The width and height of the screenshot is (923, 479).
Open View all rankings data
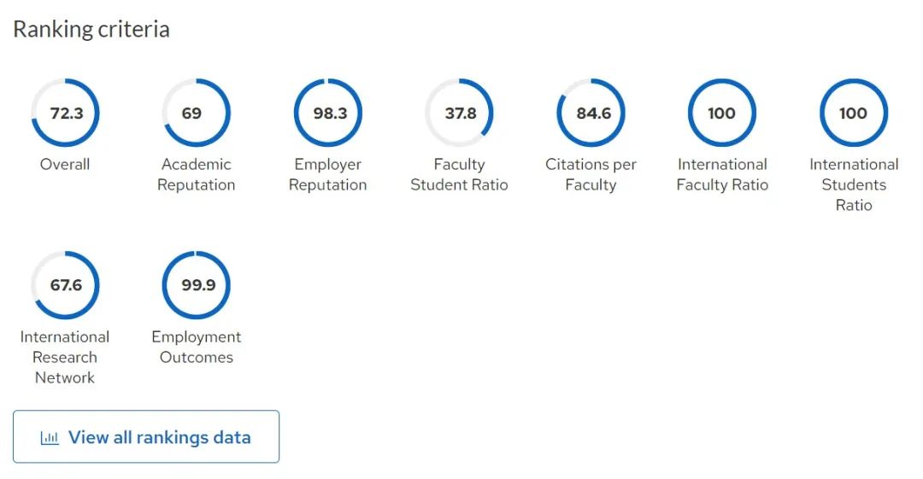pos(146,437)
